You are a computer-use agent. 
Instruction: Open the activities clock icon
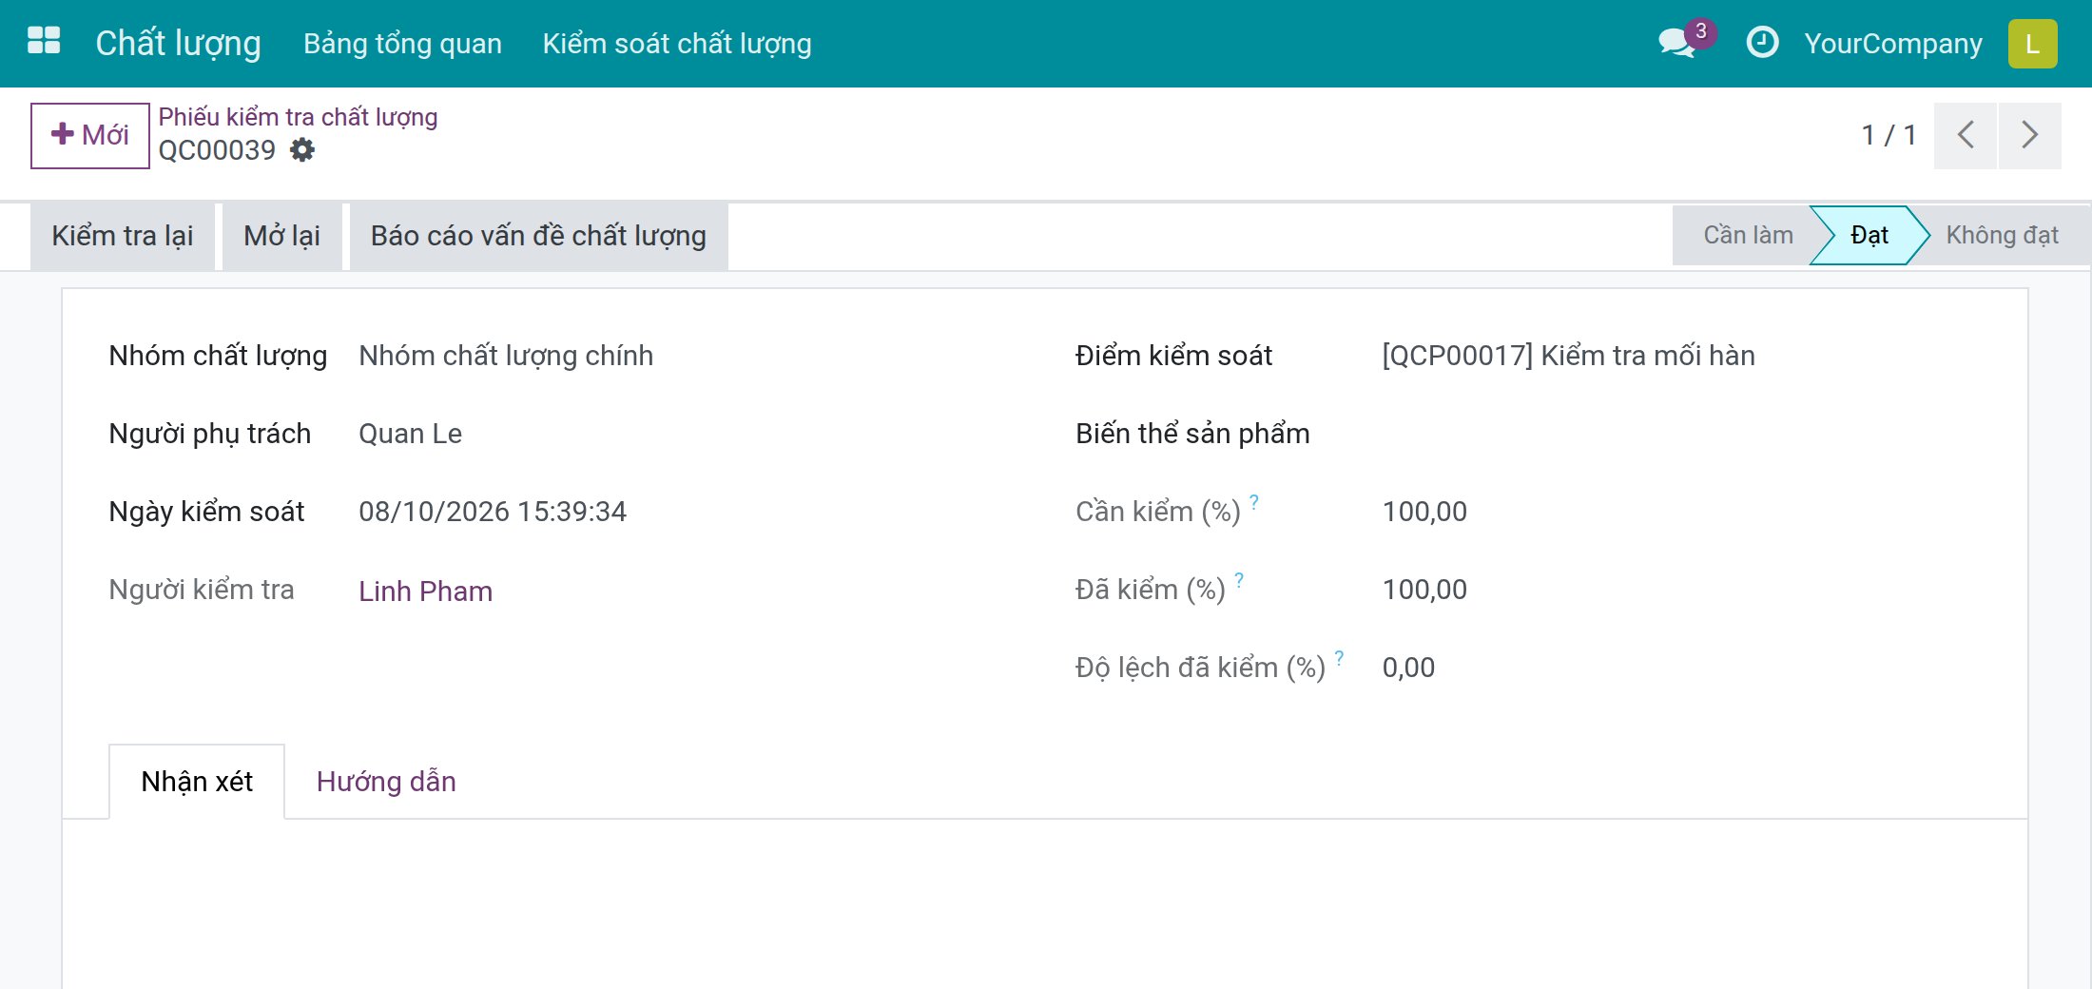[1762, 43]
